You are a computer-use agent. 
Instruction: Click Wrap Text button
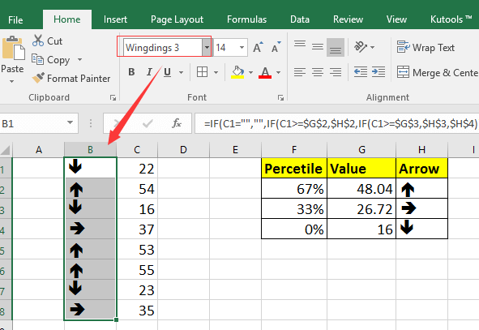[426, 47]
